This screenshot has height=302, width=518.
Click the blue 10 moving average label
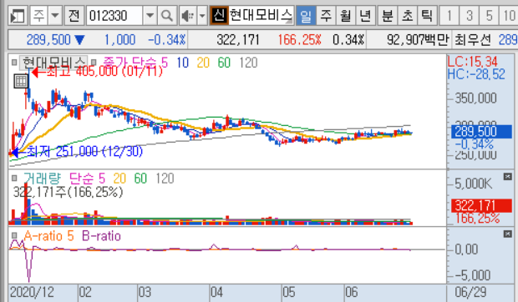point(182,63)
